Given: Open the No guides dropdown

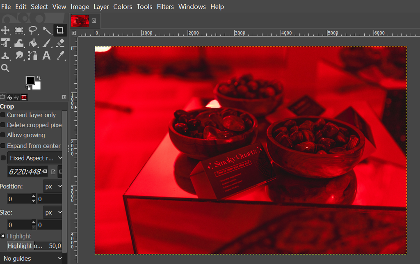Looking at the screenshot, I should 32,258.
